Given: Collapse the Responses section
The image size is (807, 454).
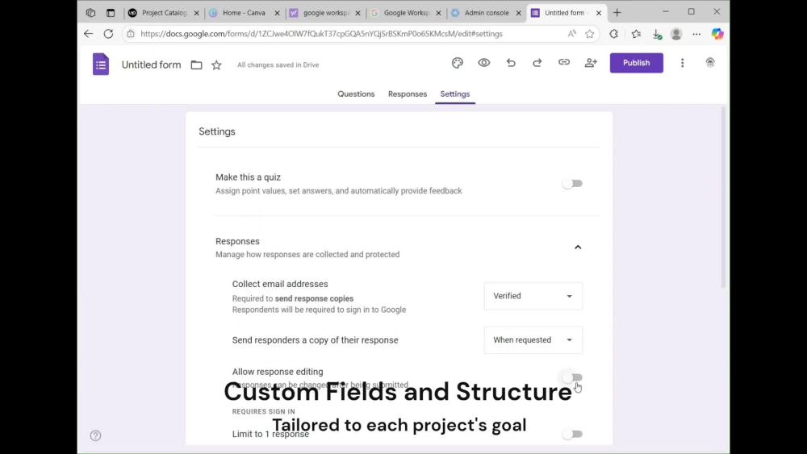Looking at the screenshot, I should pyautogui.click(x=578, y=248).
